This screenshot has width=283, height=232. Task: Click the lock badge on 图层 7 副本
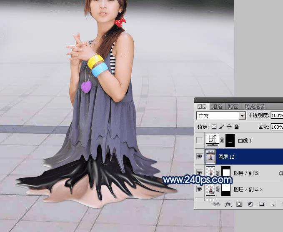281,173
